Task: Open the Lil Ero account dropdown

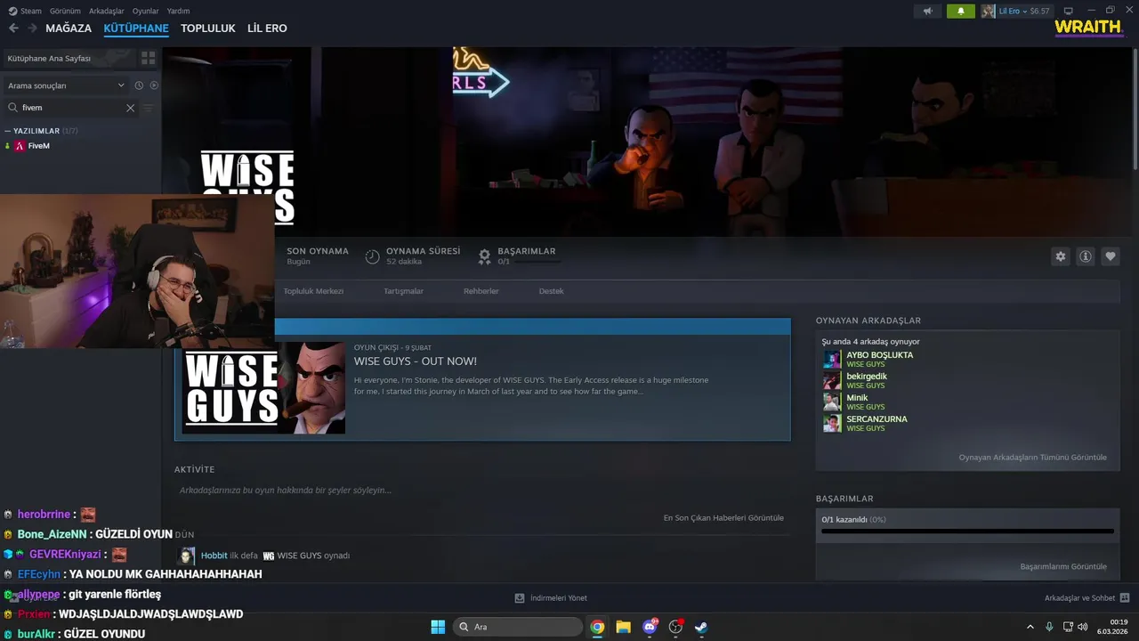Action: 1024,11
